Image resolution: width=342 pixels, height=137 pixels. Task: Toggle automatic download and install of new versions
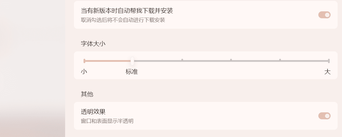(324, 15)
